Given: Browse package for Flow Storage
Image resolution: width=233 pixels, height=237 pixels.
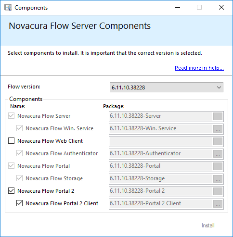Looking at the screenshot, I should (x=218, y=179).
